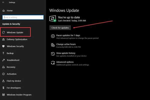
Task: Click the search magnifier icon
Action: [41, 17]
